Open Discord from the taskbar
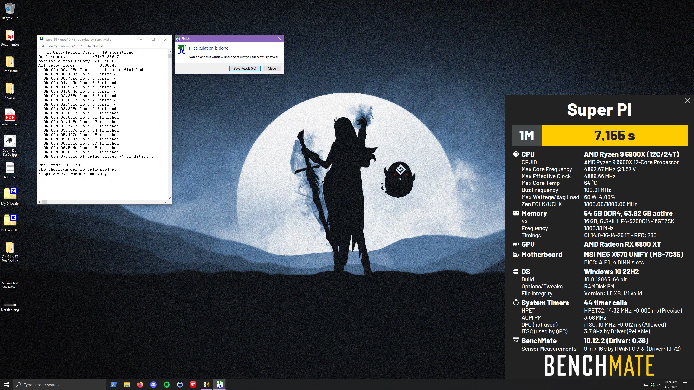 coord(153,385)
